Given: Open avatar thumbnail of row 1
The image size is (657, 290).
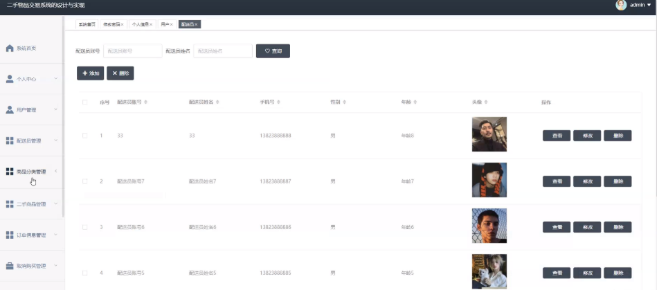Looking at the screenshot, I should (489, 134).
